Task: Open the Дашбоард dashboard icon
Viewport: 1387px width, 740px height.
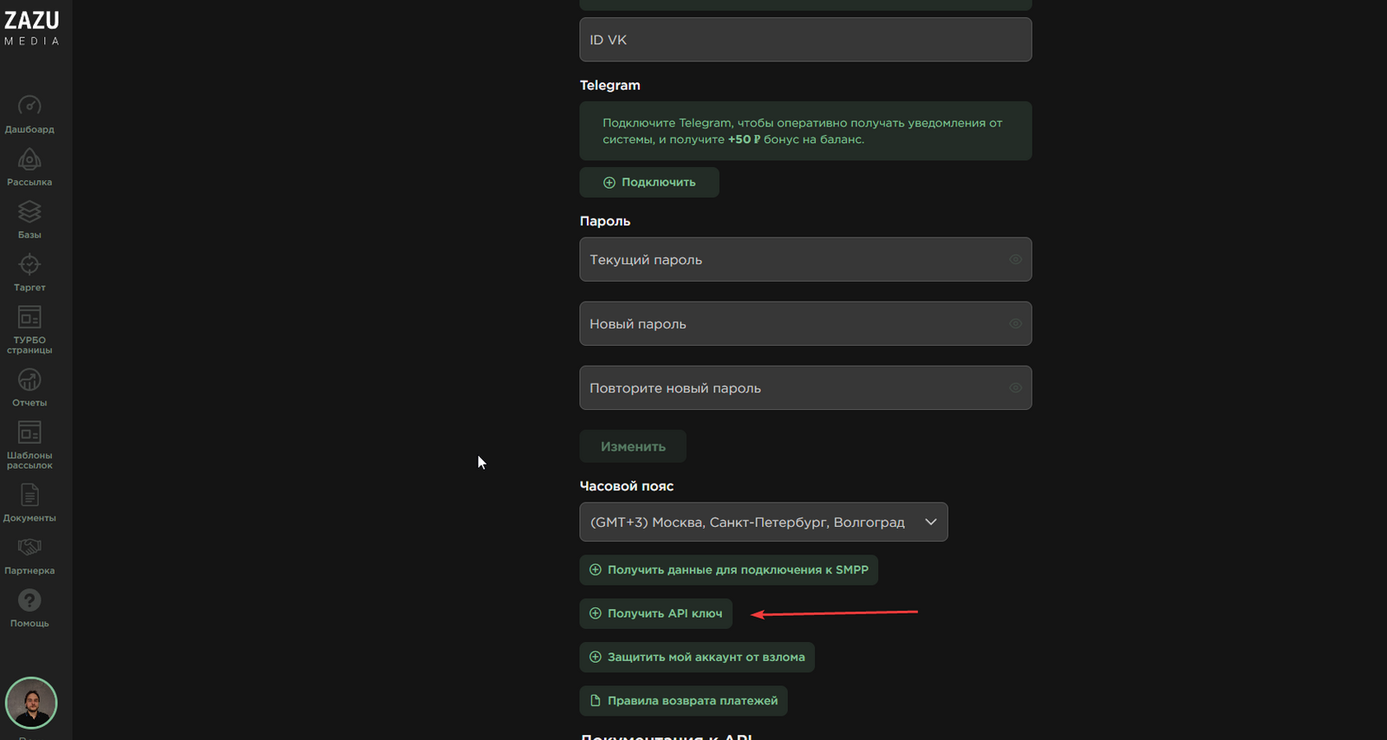Action: [x=29, y=107]
